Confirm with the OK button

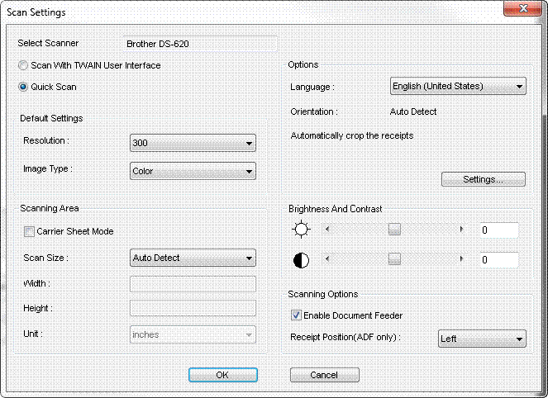coord(222,375)
